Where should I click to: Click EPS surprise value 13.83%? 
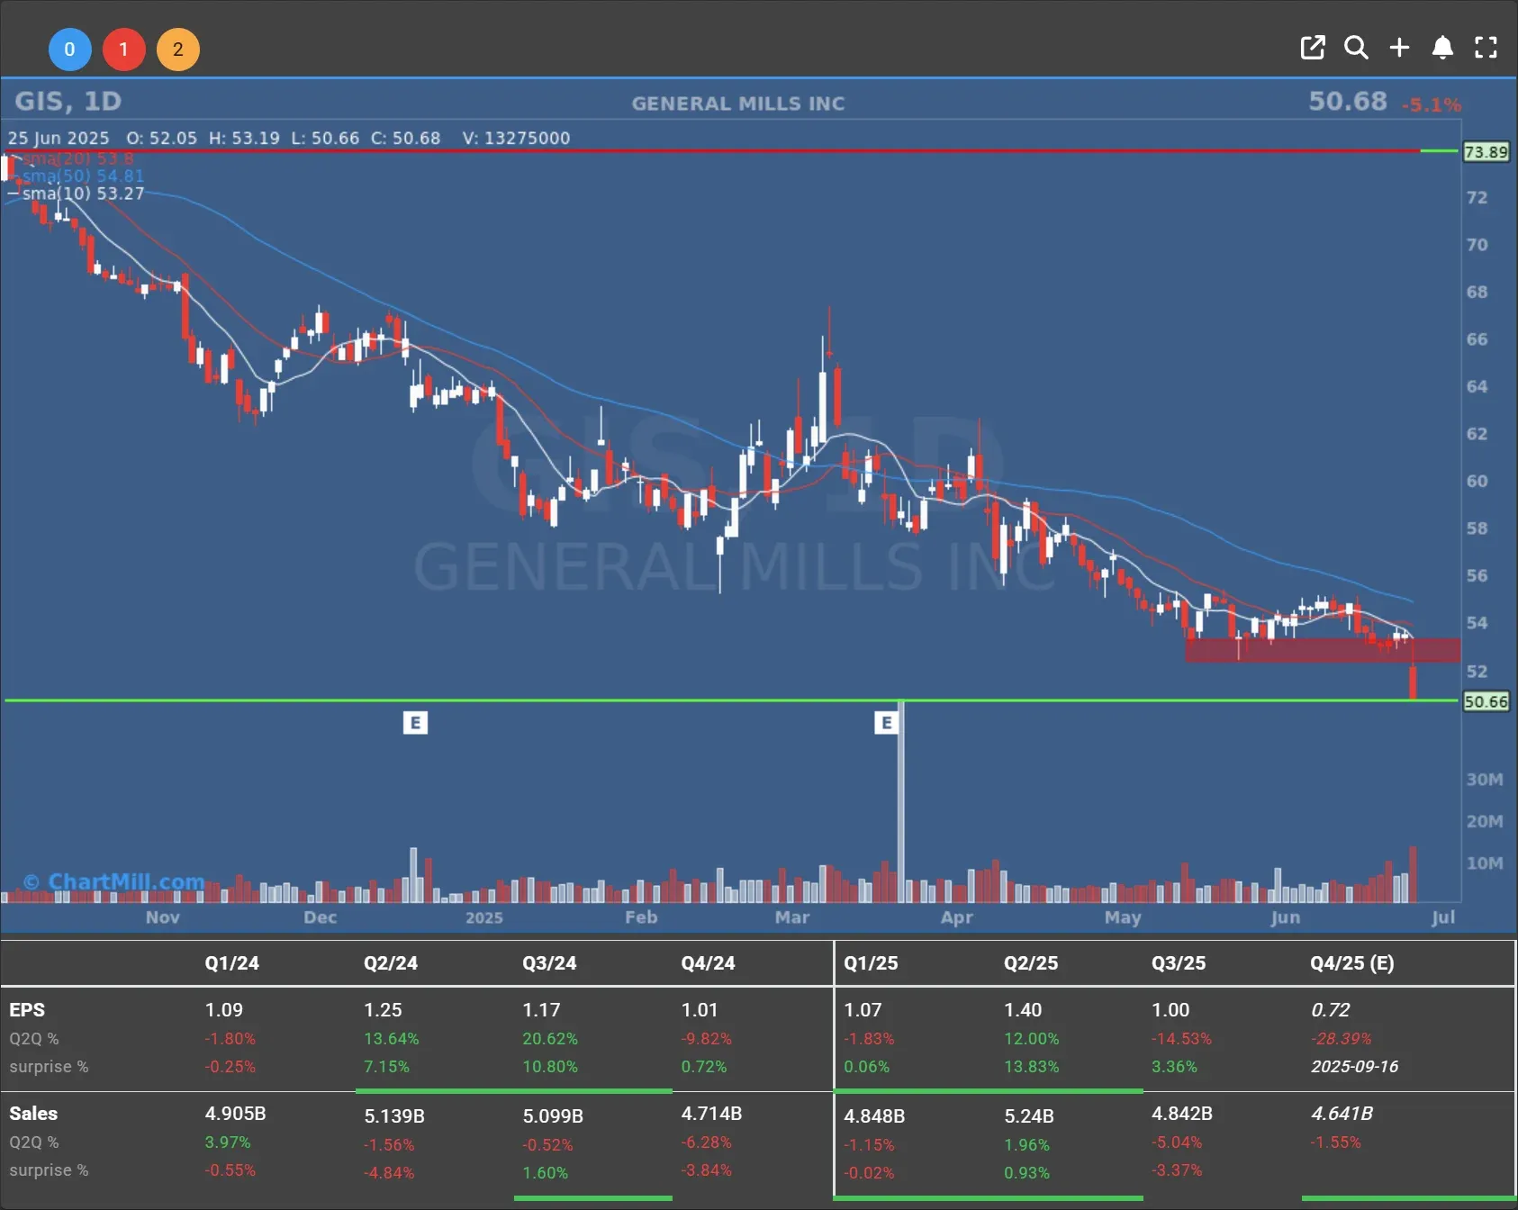pos(1032,1067)
